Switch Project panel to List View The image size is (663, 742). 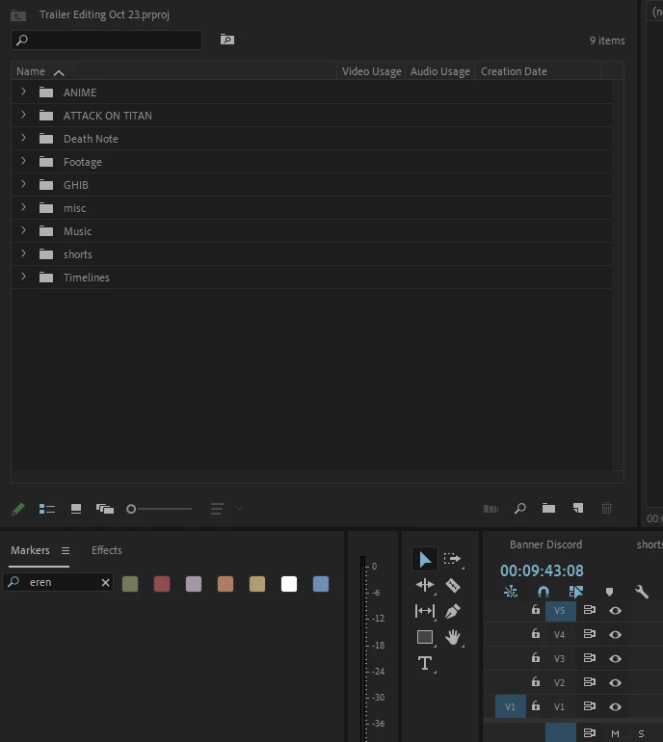click(47, 509)
